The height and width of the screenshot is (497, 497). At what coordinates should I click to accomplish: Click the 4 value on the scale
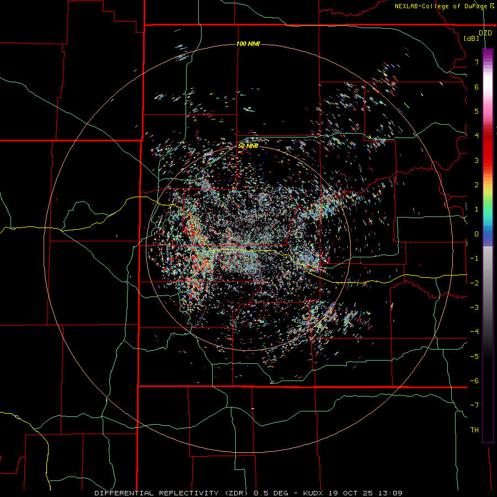pyautogui.click(x=477, y=136)
